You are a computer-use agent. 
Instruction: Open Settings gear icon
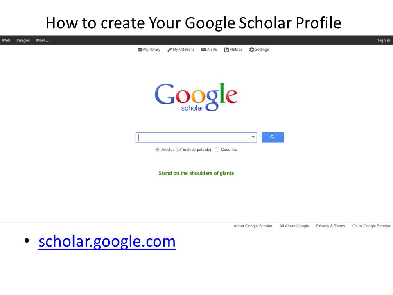pyautogui.click(x=252, y=50)
